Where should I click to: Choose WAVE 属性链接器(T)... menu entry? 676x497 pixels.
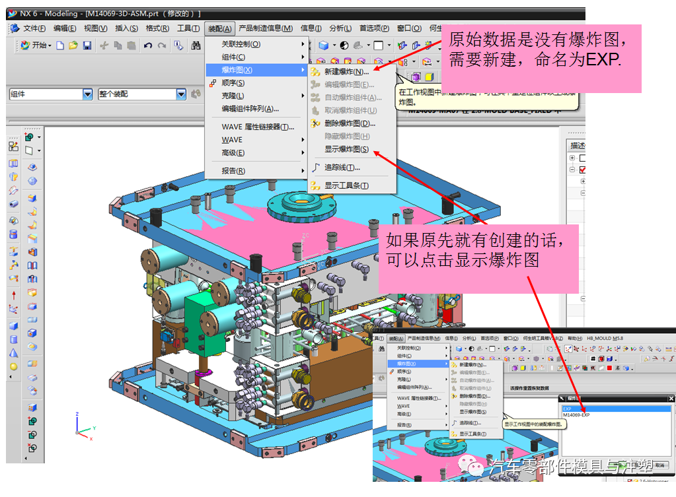coord(257,127)
